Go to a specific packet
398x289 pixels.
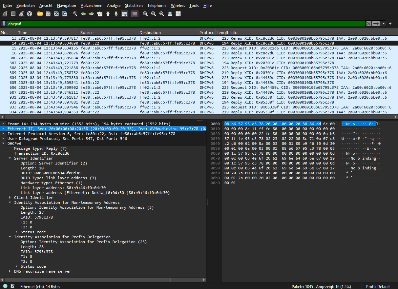pos(100,14)
